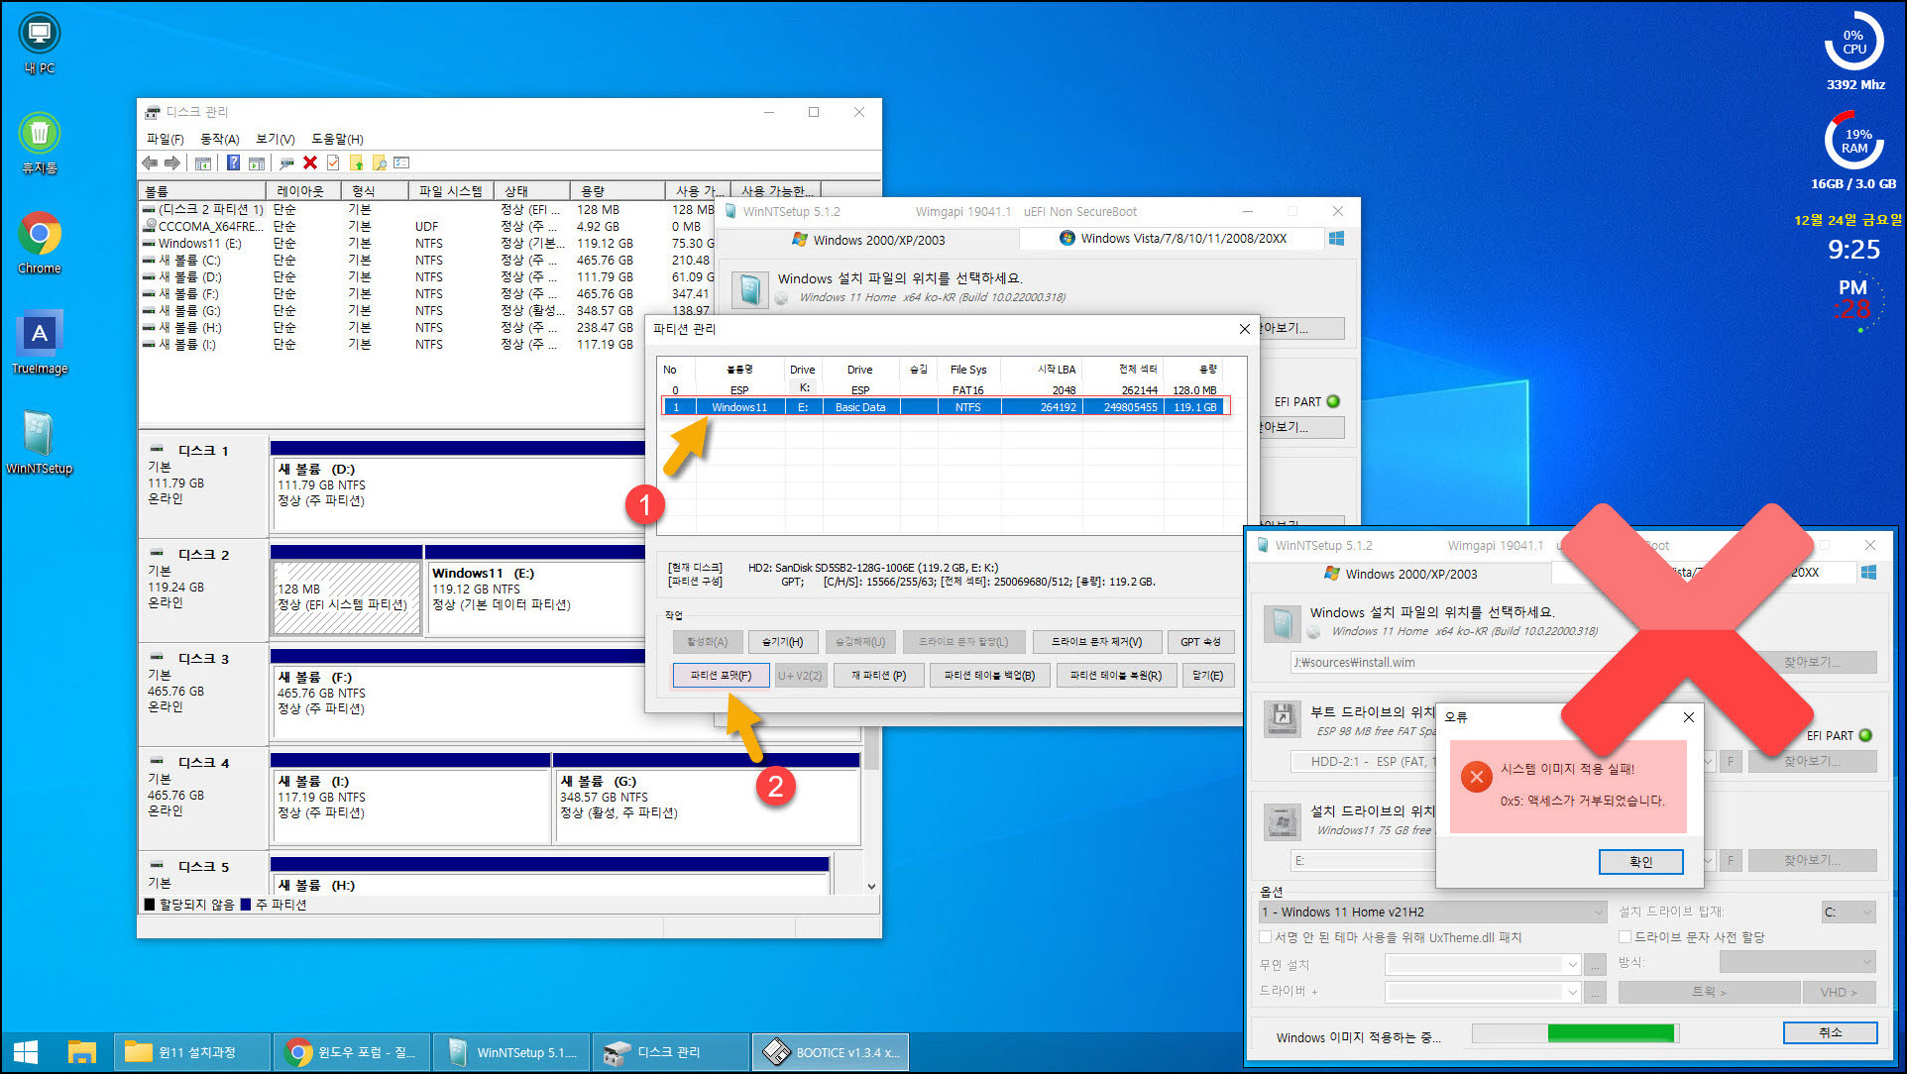Switch to WinNTSetup 5.1 taskbar item

tap(511, 1052)
